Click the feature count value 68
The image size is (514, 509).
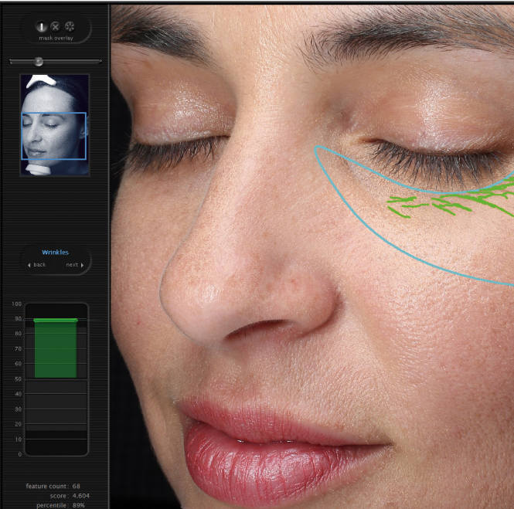pyautogui.click(x=77, y=486)
